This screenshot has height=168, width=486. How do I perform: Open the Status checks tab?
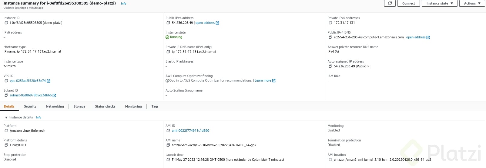pos(105,106)
